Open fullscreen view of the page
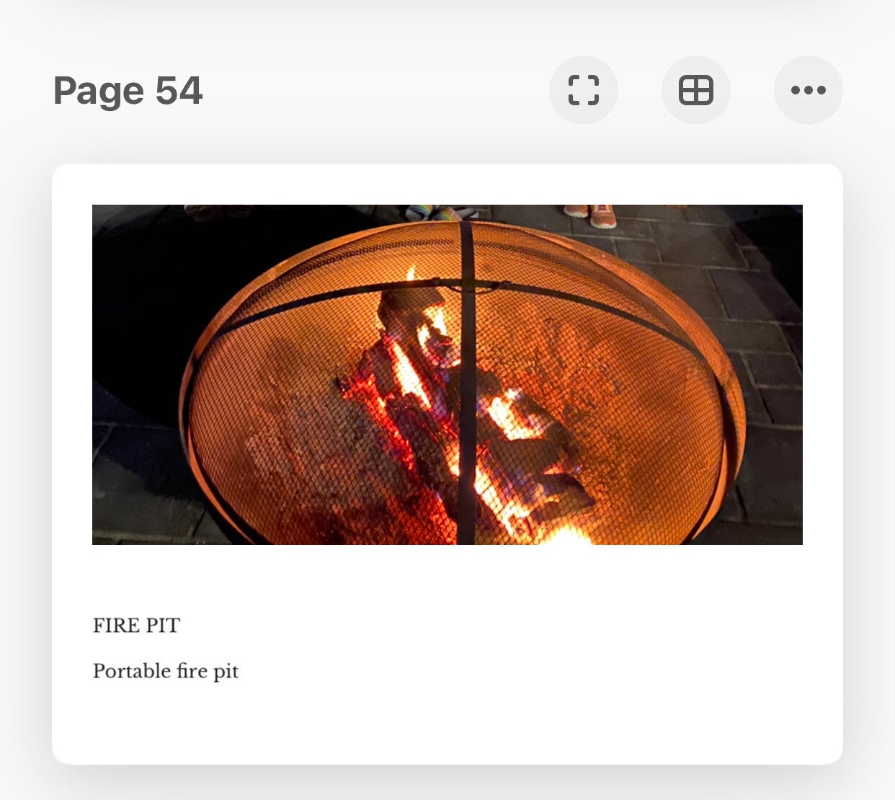Image resolution: width=895 pixels, height=800 pixels. [584, 90]
